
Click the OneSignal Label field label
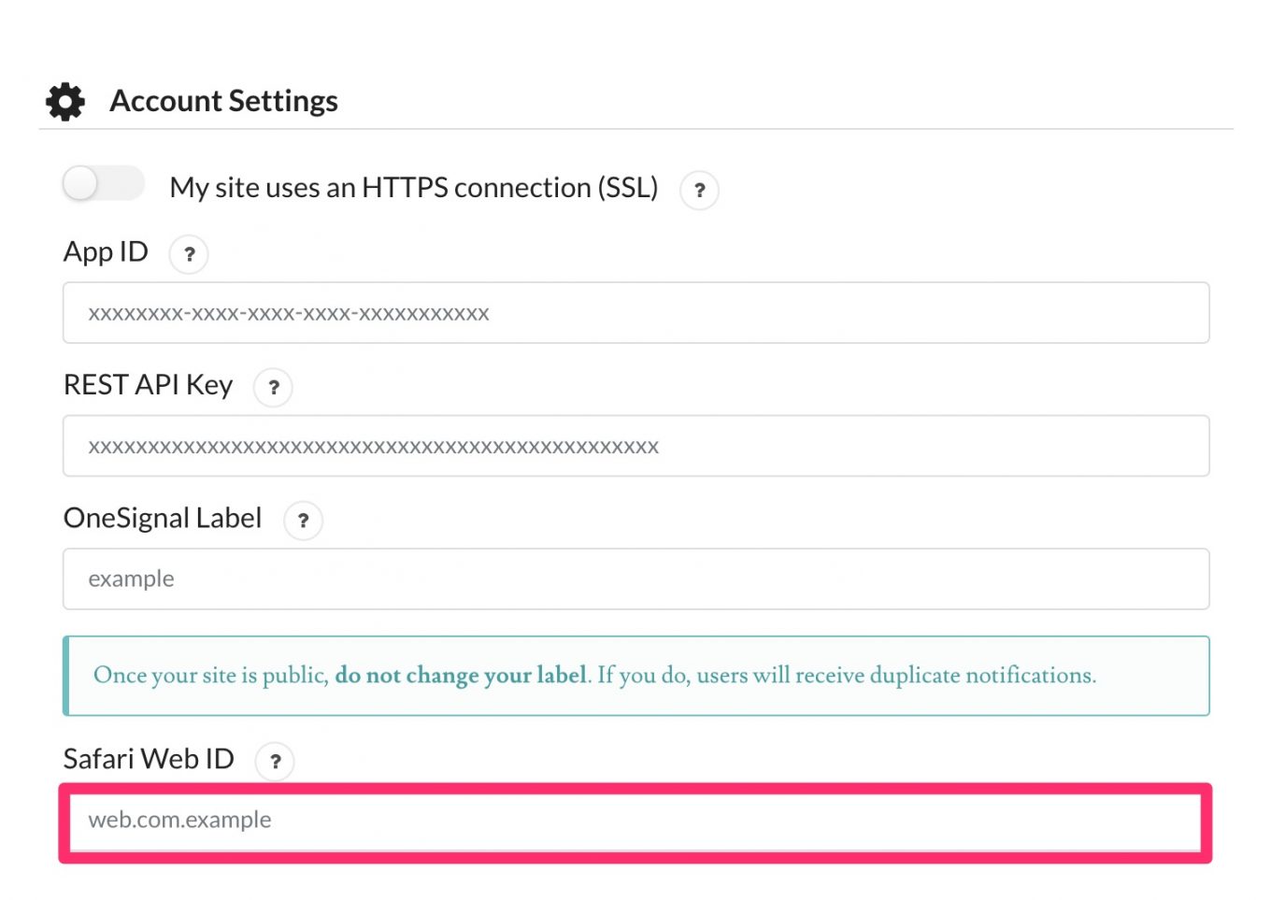163,519
